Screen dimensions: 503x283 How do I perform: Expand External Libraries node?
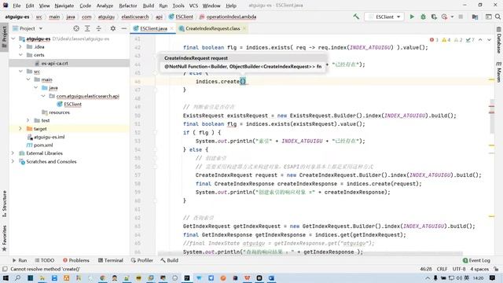[13, 153]
